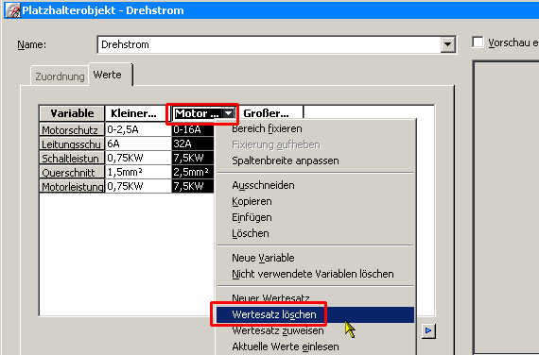The image size is (539, 355).
Task: Click the 7,5KW cell in Schaltleistun row
Action: pyautogui.click(x=193, y=158)
